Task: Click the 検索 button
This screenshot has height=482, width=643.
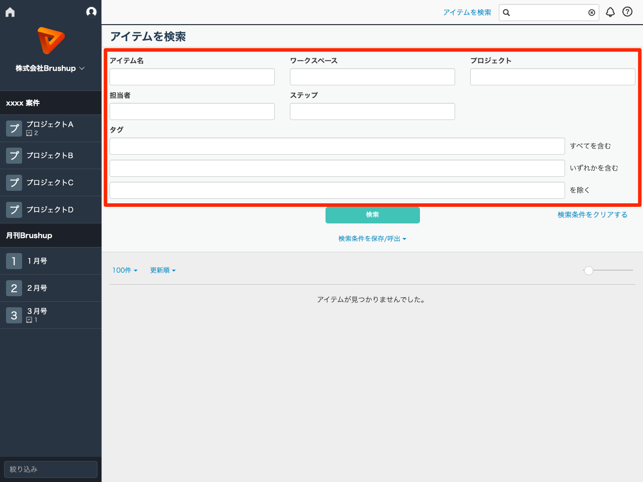Action: (x=373, y=215)
